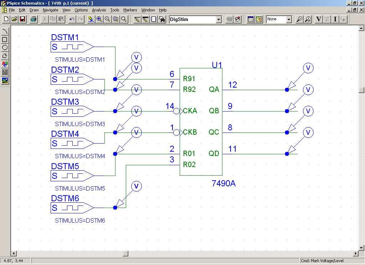This screenshot has height=265, width=365.
Task: Click the voltage marker on QA output
Action: point(308,68)
